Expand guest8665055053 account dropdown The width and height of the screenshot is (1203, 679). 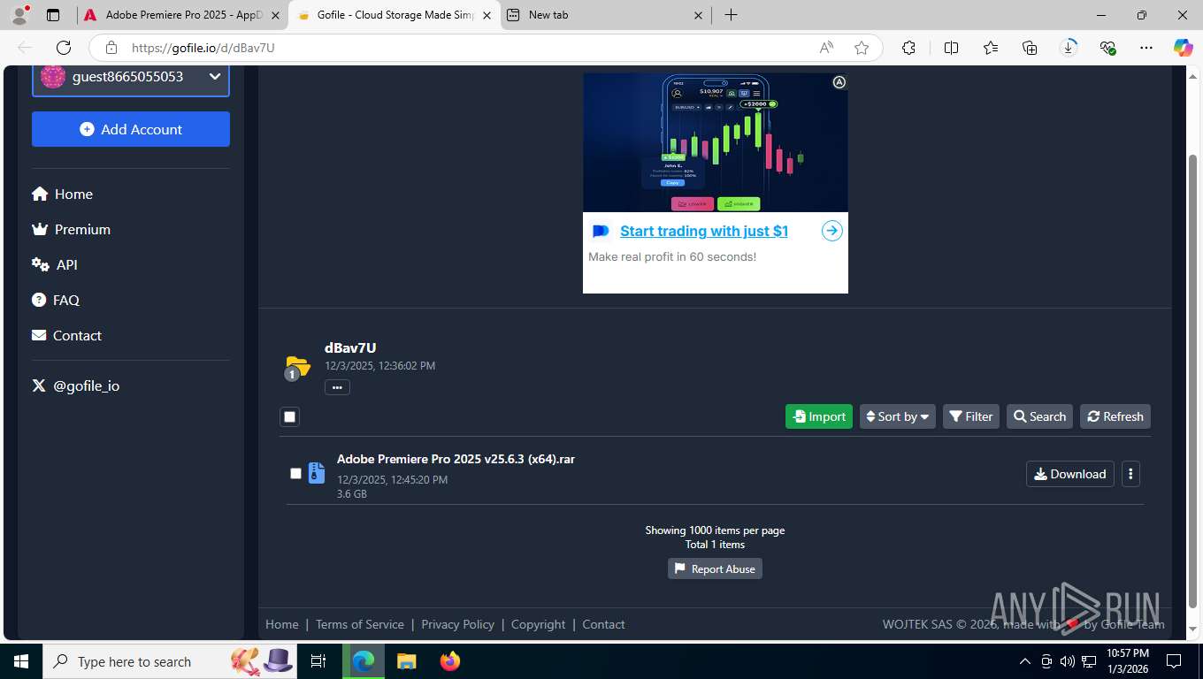131,77
